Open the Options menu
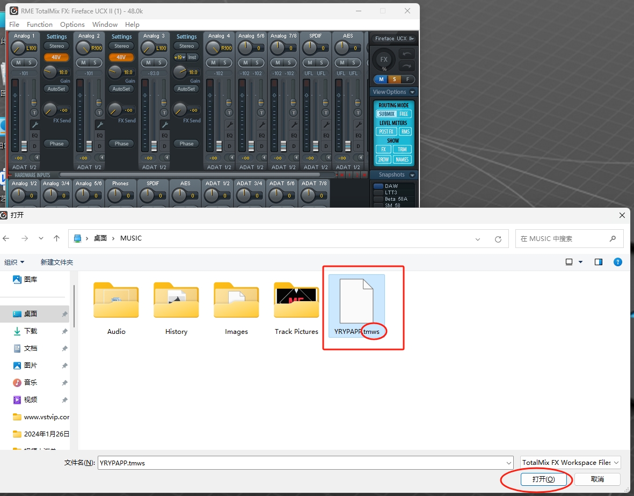The width and height of the screenshot is (634, 496). click(72, 25)
